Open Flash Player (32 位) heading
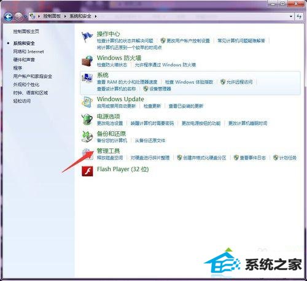This screenshot has height=281, width=307. pyautogui.click(x=123, y=169)
